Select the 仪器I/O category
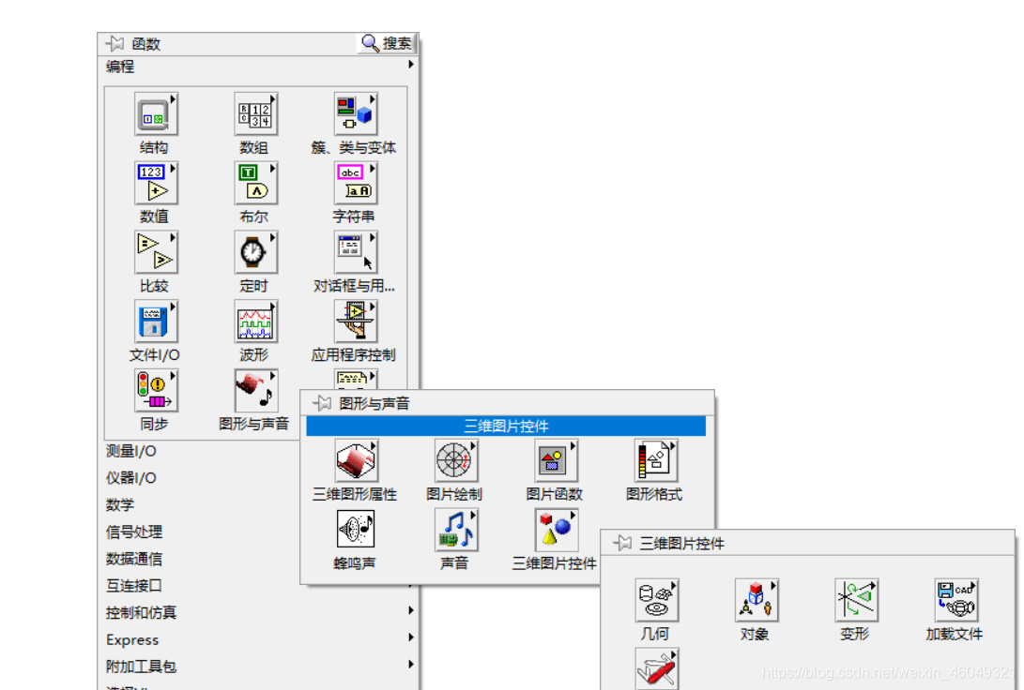This screenshot has height=690, width=1024. pos(131,478)
